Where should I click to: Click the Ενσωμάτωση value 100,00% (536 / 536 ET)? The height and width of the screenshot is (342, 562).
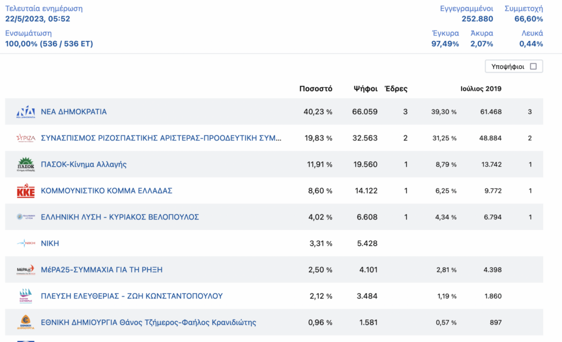point(49,44)
